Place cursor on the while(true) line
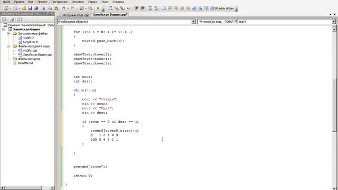This screenshot has width=338, height=190. 85,90
